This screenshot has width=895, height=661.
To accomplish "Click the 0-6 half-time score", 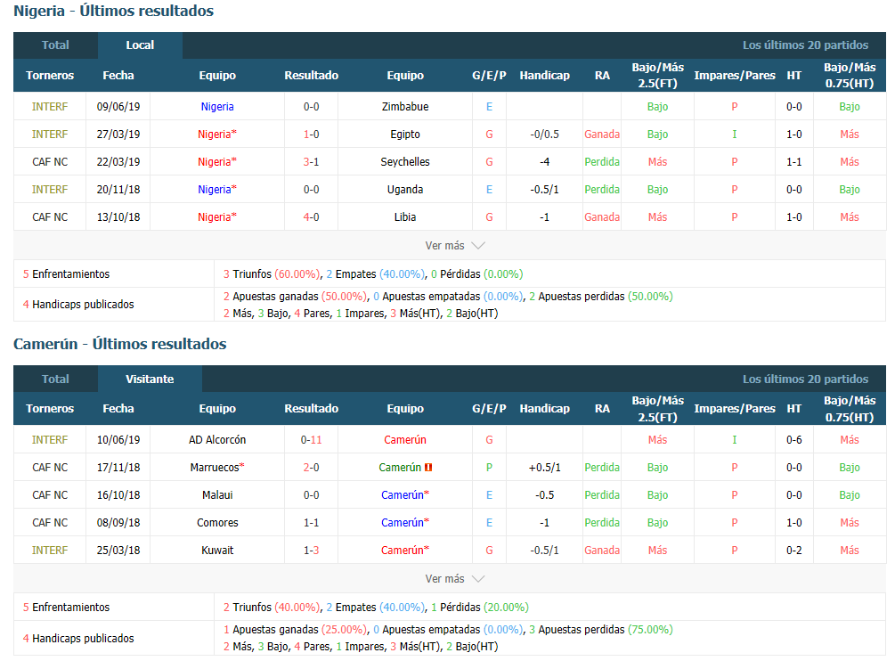I will pyautogui.click(x=794, y=440).
